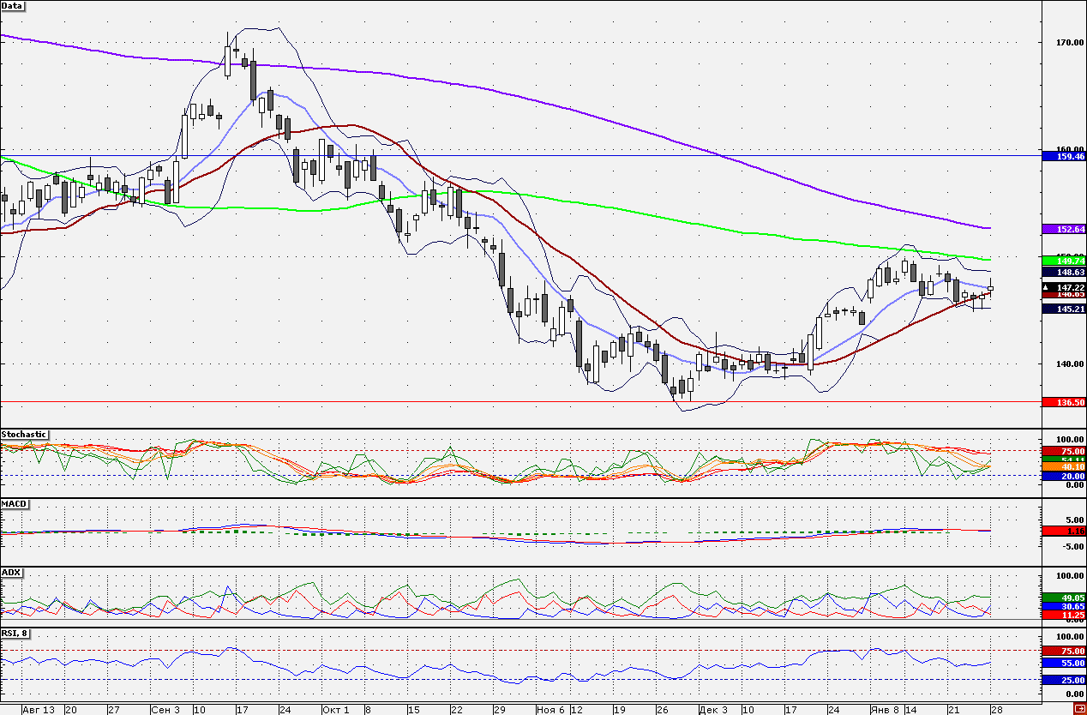Select the "ADX" panel label
Screen dimensions: 1087x715
(11, 572)
